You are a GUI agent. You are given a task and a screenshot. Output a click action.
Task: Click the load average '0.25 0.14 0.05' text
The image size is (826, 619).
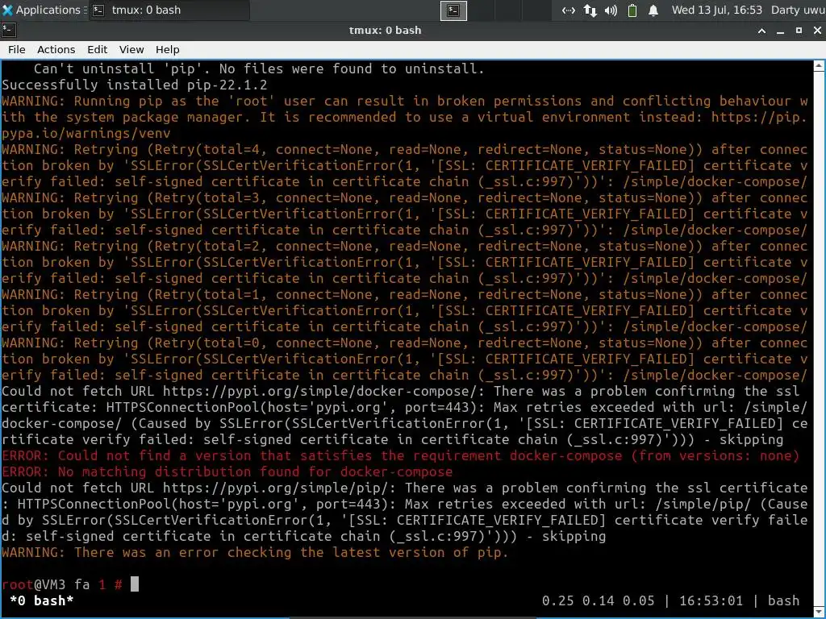[598, 600]
